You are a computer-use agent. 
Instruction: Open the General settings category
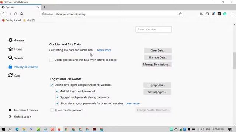coord(16,40)
